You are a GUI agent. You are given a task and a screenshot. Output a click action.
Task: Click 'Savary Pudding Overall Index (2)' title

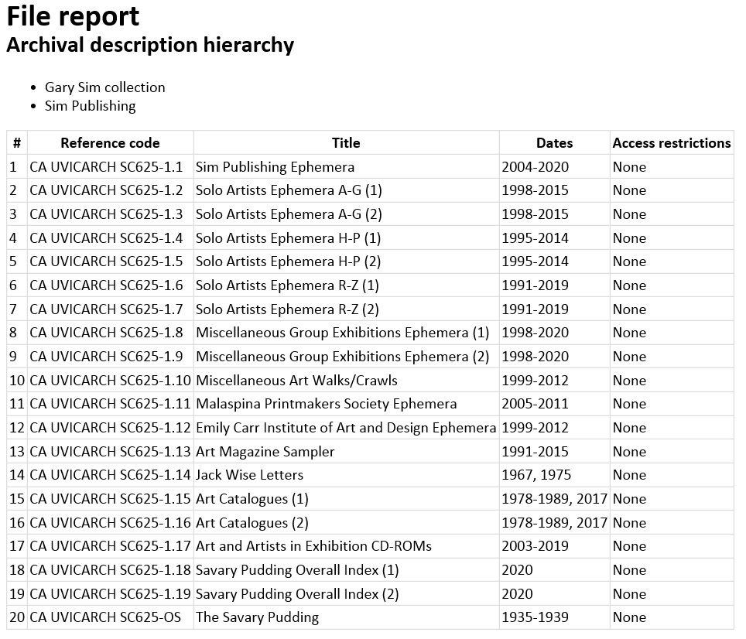297,594
